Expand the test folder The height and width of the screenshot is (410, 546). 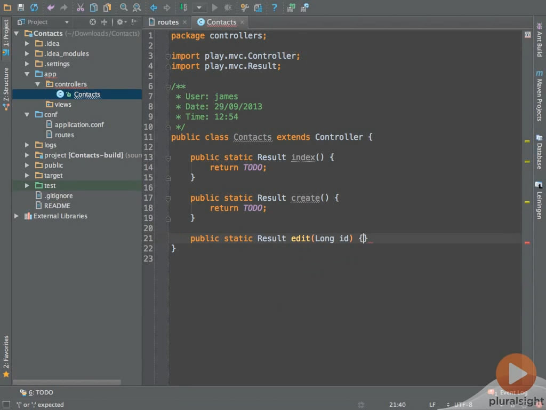pyautogui.click(x=27, y=185)
